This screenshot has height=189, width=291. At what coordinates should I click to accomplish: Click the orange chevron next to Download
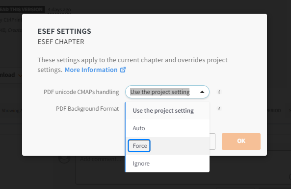[20, 75]
